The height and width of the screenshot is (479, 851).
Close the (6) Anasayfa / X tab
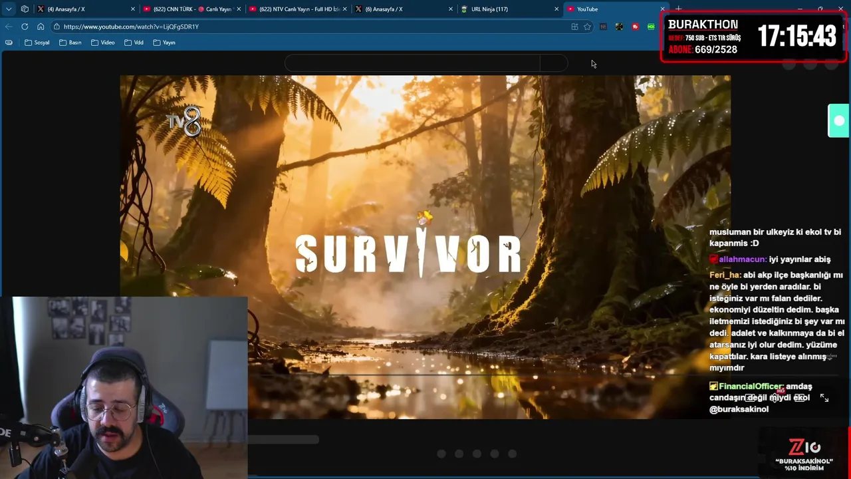pos(451,9)
